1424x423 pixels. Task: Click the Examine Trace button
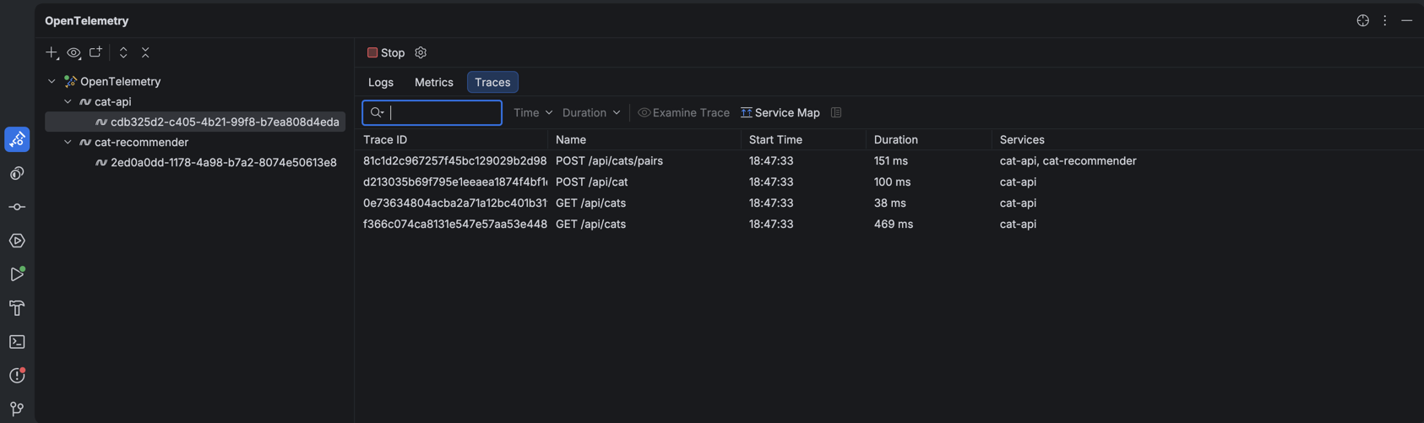pyautogui.click(x=683, y=112)
